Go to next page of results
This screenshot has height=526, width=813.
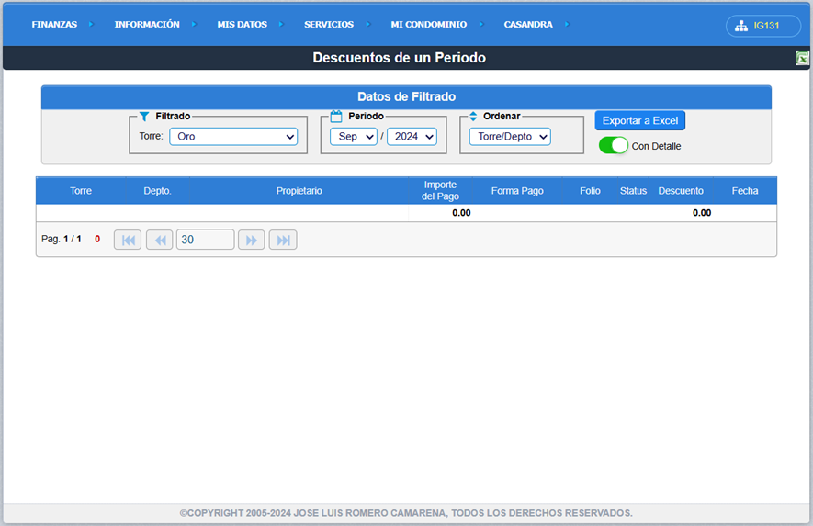[251, 240]
